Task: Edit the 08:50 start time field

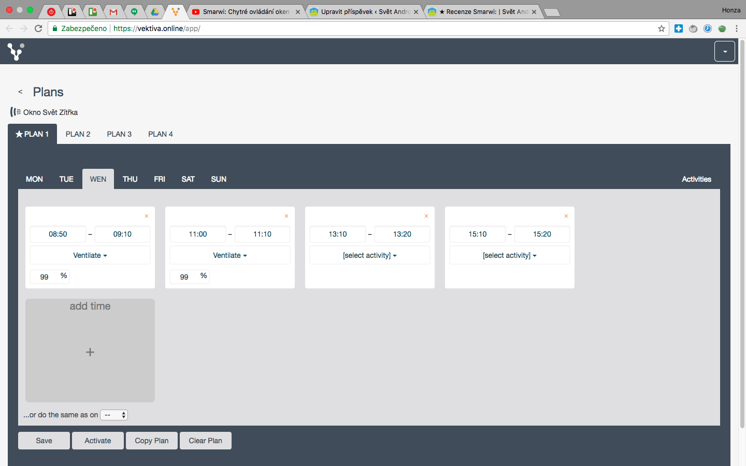Action: [58, 234]
